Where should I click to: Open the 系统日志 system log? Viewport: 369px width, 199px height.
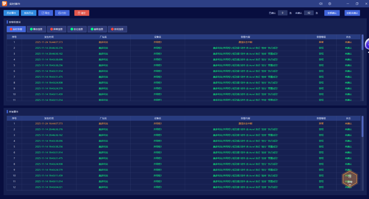click(29, 13)
